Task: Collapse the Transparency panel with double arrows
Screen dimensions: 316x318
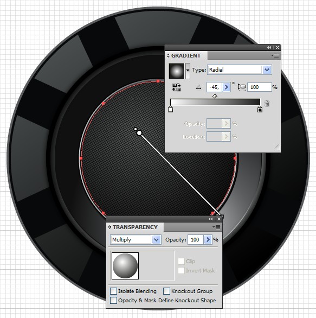Action: tap(211, 219)
